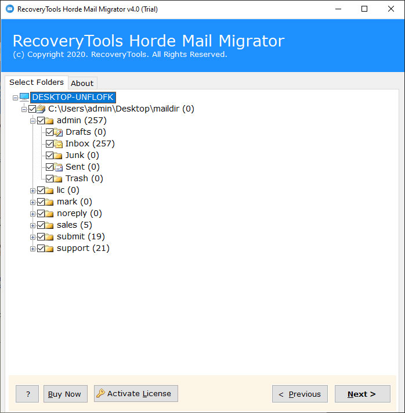Image resolution: width=405 pixels, height=413 pixels.
Task: Click the Activate License button
Action: [x=136, y=394]
